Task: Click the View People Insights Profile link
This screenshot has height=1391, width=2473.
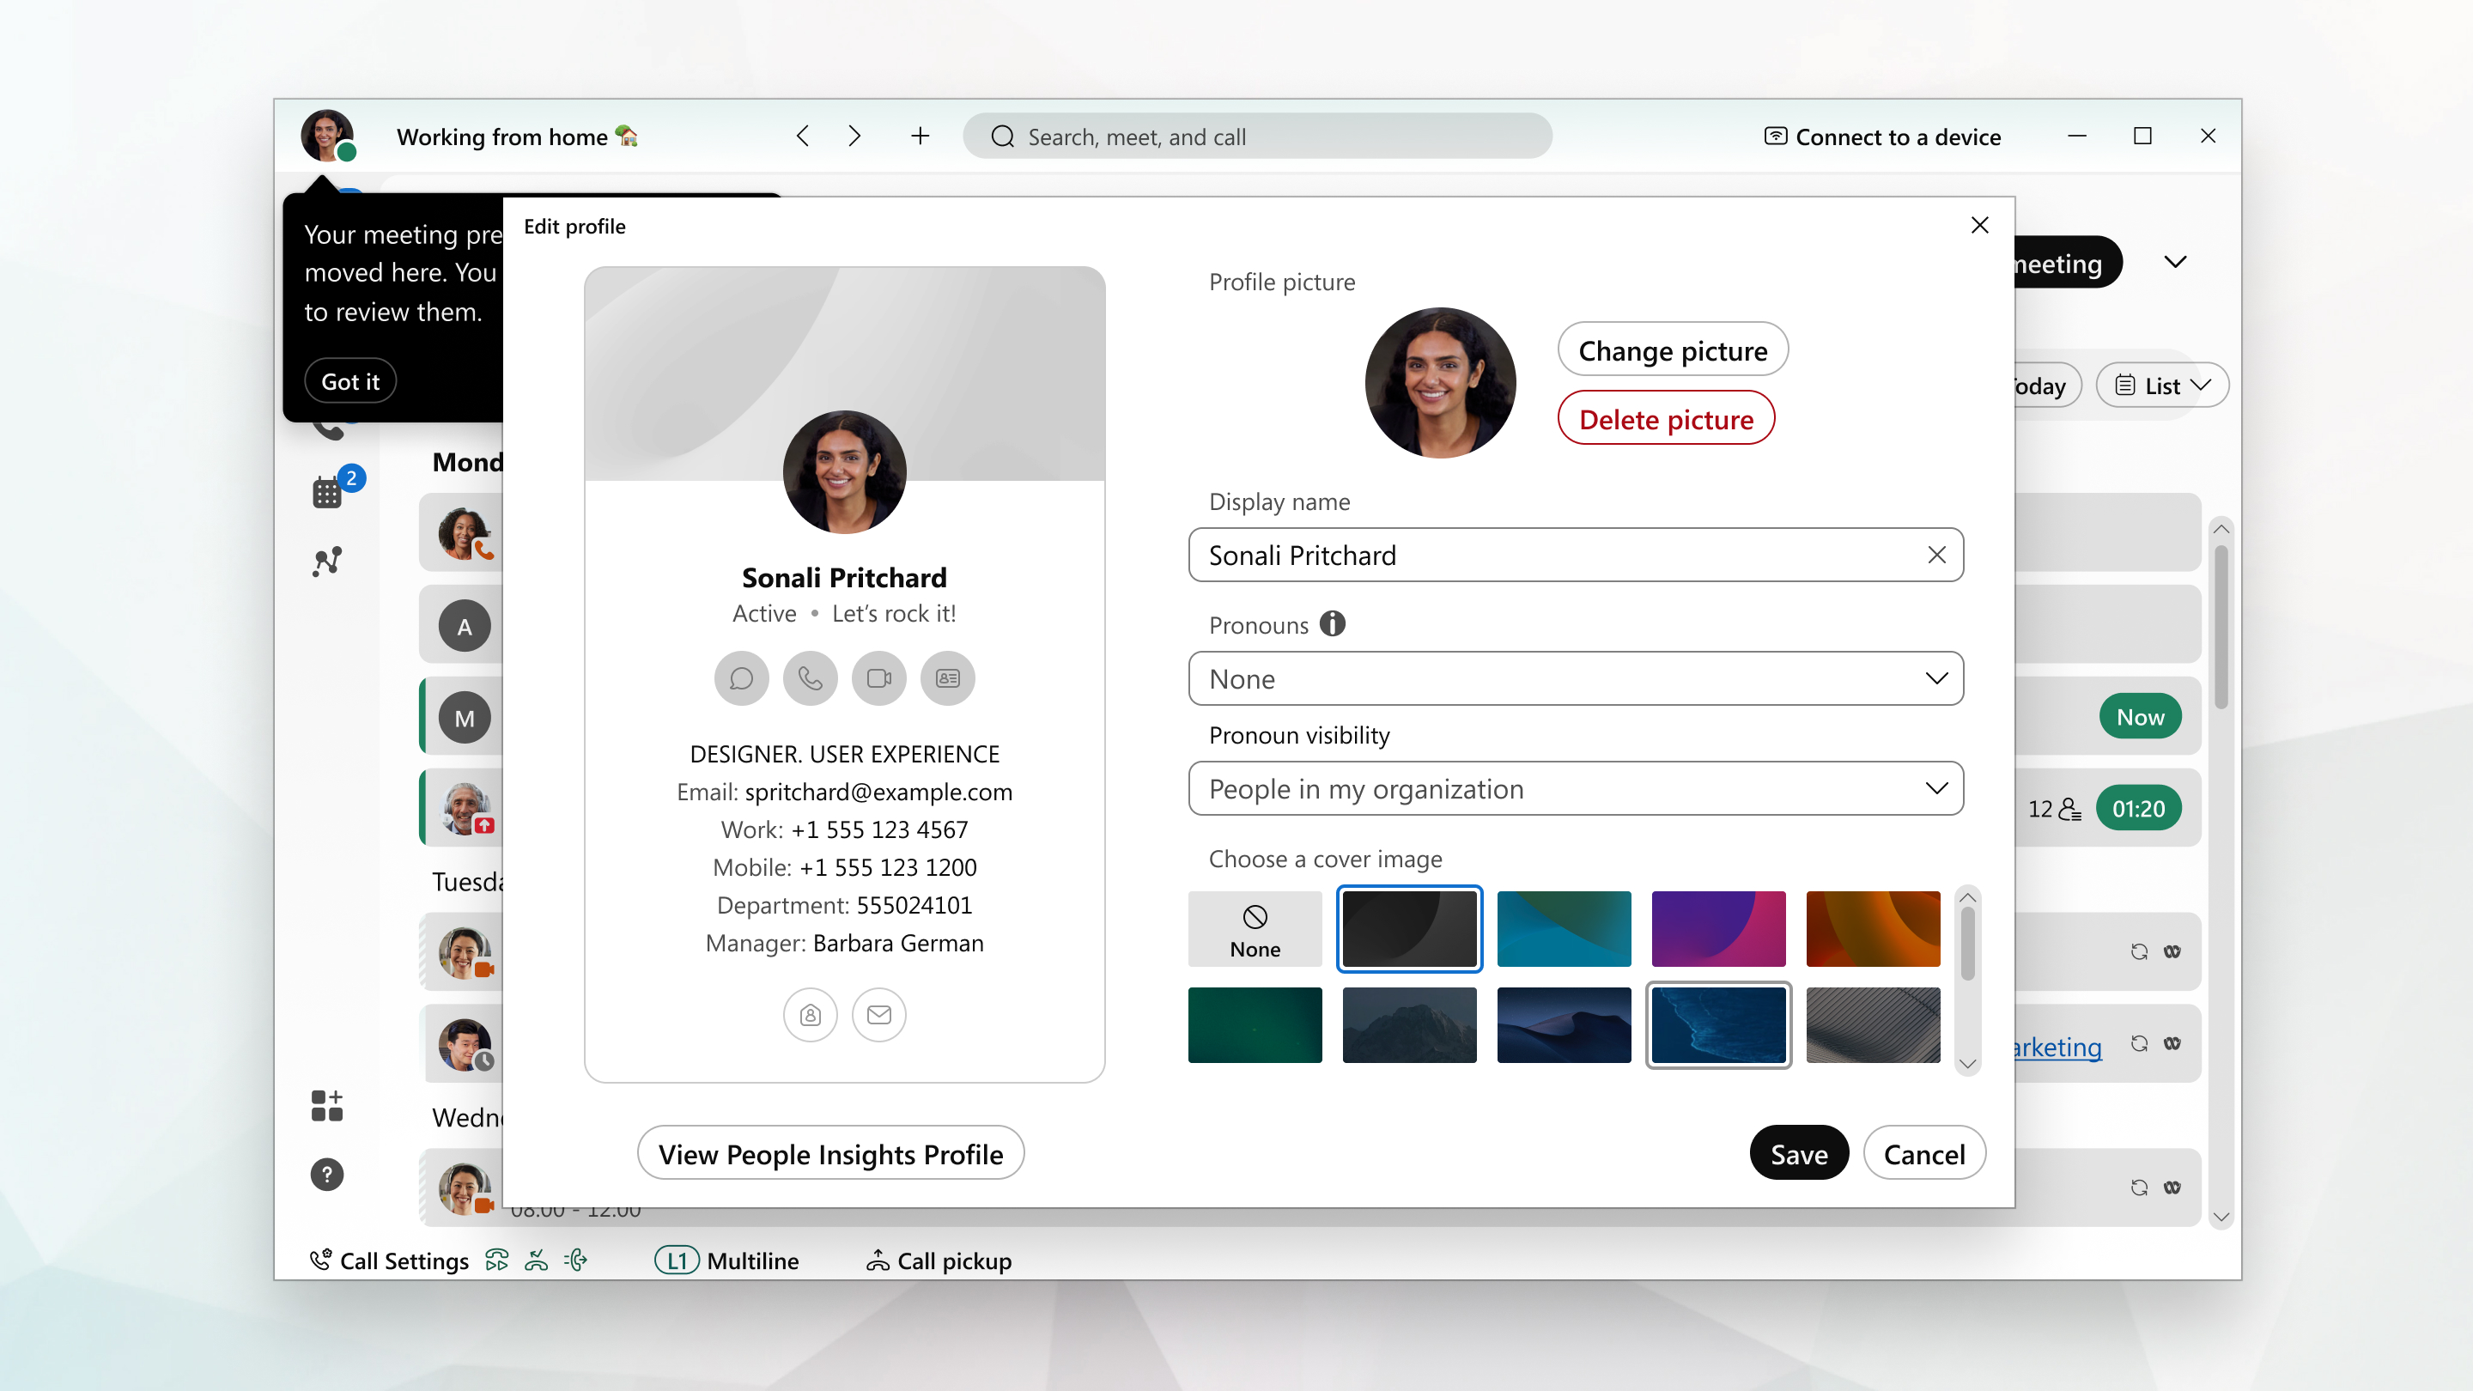Action: pos(830,1153)
